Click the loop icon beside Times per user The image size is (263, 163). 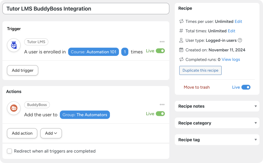point(182,21)
